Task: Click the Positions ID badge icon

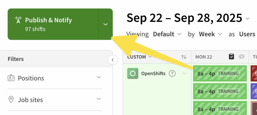Action: click(x=11, y=78)
